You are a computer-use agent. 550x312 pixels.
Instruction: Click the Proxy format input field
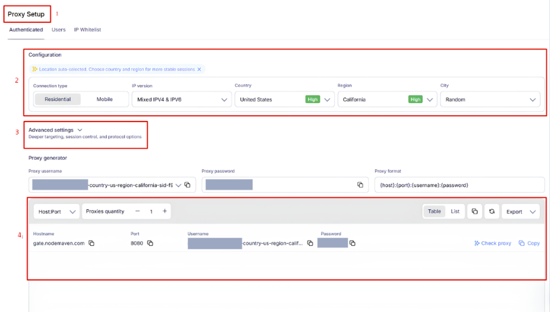click(x=459, y=185)
